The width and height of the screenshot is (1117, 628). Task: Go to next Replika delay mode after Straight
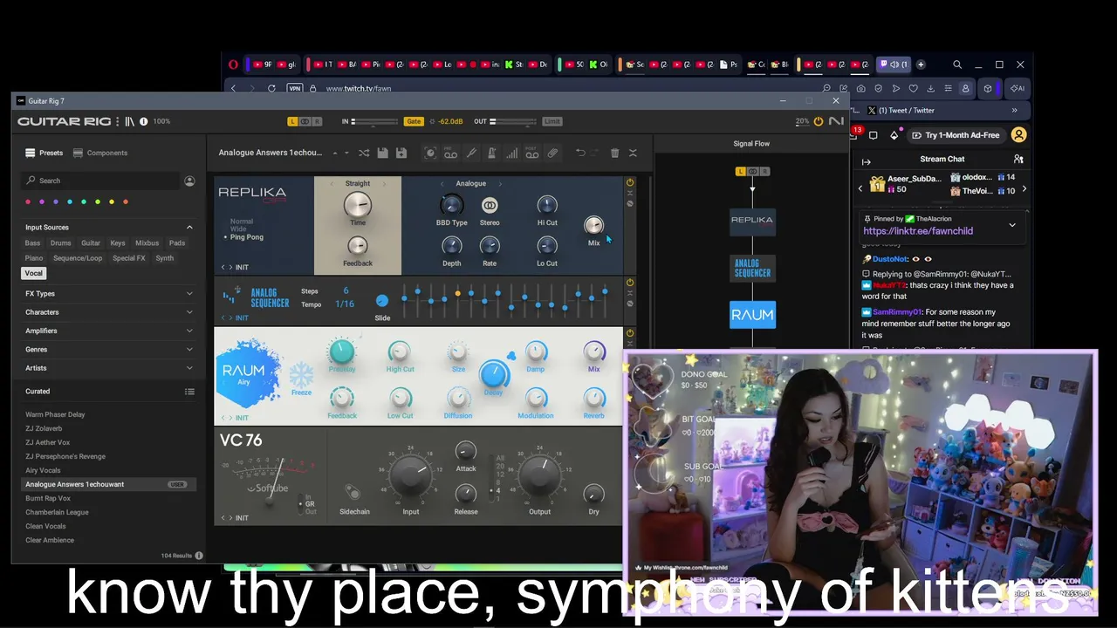coord(382,184)
